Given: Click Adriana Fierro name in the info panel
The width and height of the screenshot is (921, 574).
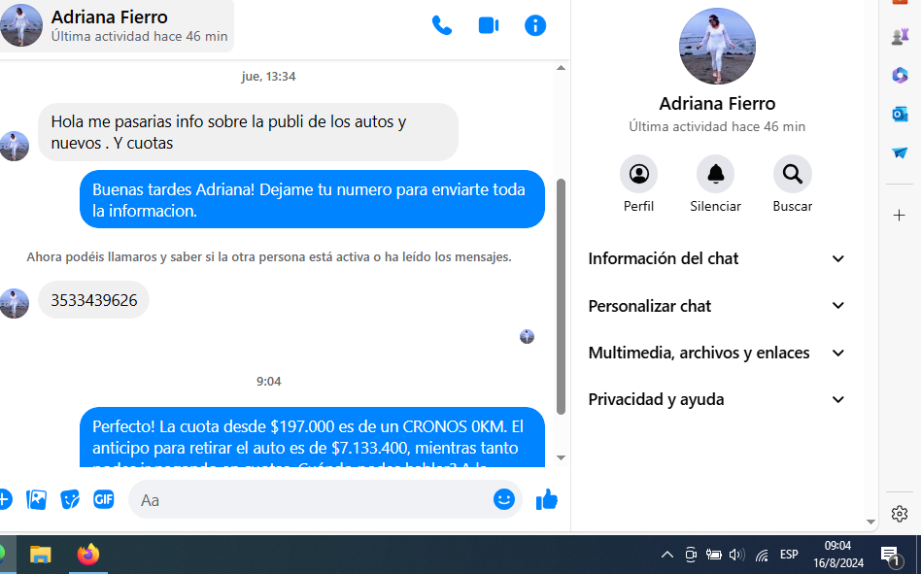Looking at the screenshot, I should [x=717, y=103].
